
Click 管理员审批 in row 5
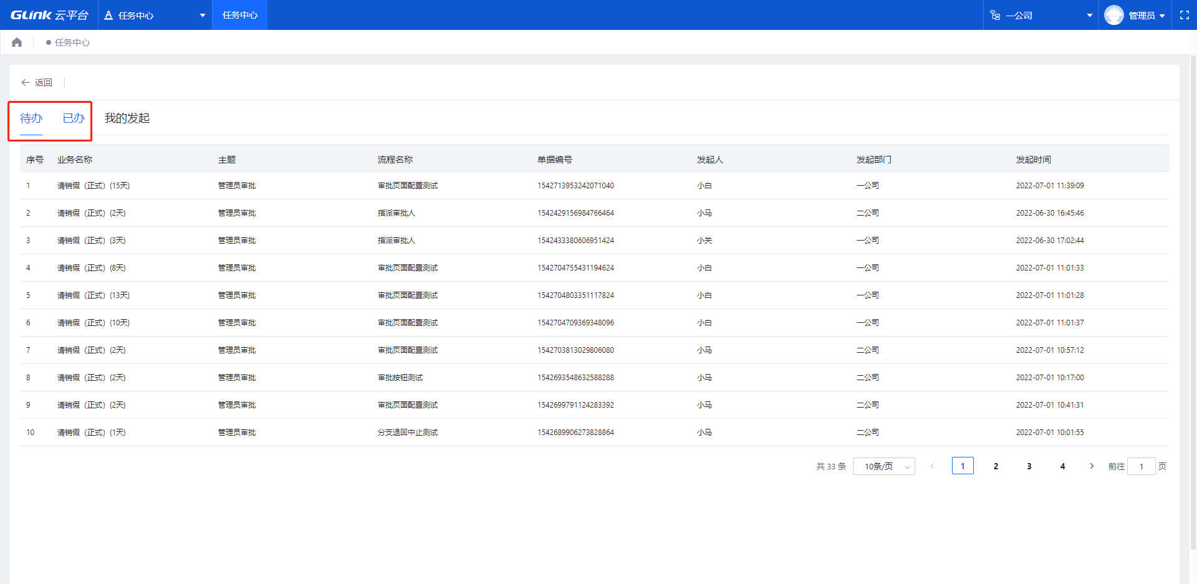point(237,295)
